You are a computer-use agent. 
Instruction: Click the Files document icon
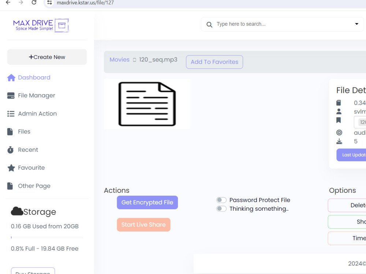[x=10, y=132]
